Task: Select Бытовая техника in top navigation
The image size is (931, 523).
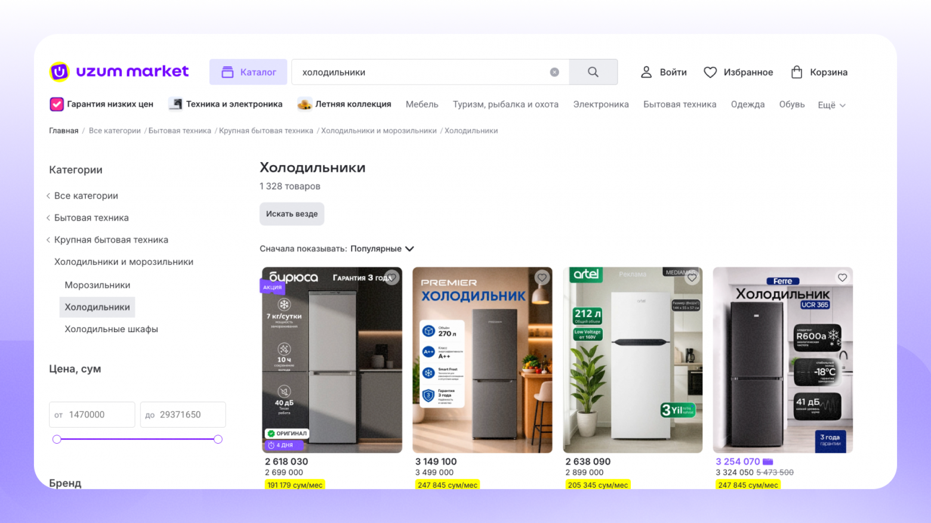Action: pos(680,104)
